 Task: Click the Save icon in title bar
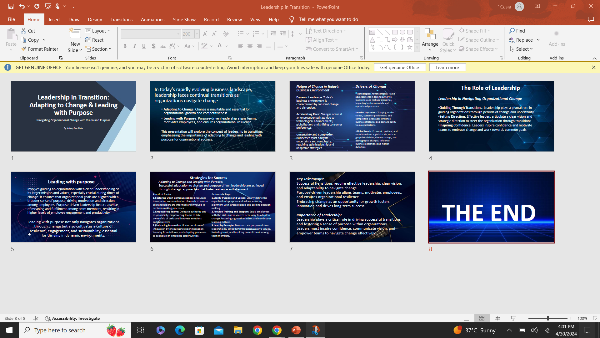click(11, 6)
